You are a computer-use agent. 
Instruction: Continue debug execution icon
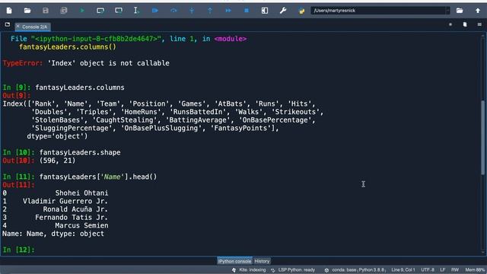(x=228, y=11)
